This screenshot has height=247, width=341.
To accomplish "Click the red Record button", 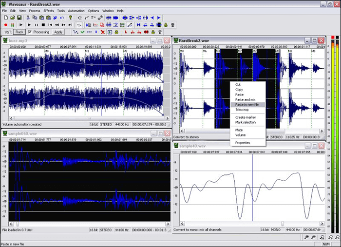I will pyautogui.click(x=5, y=25).
